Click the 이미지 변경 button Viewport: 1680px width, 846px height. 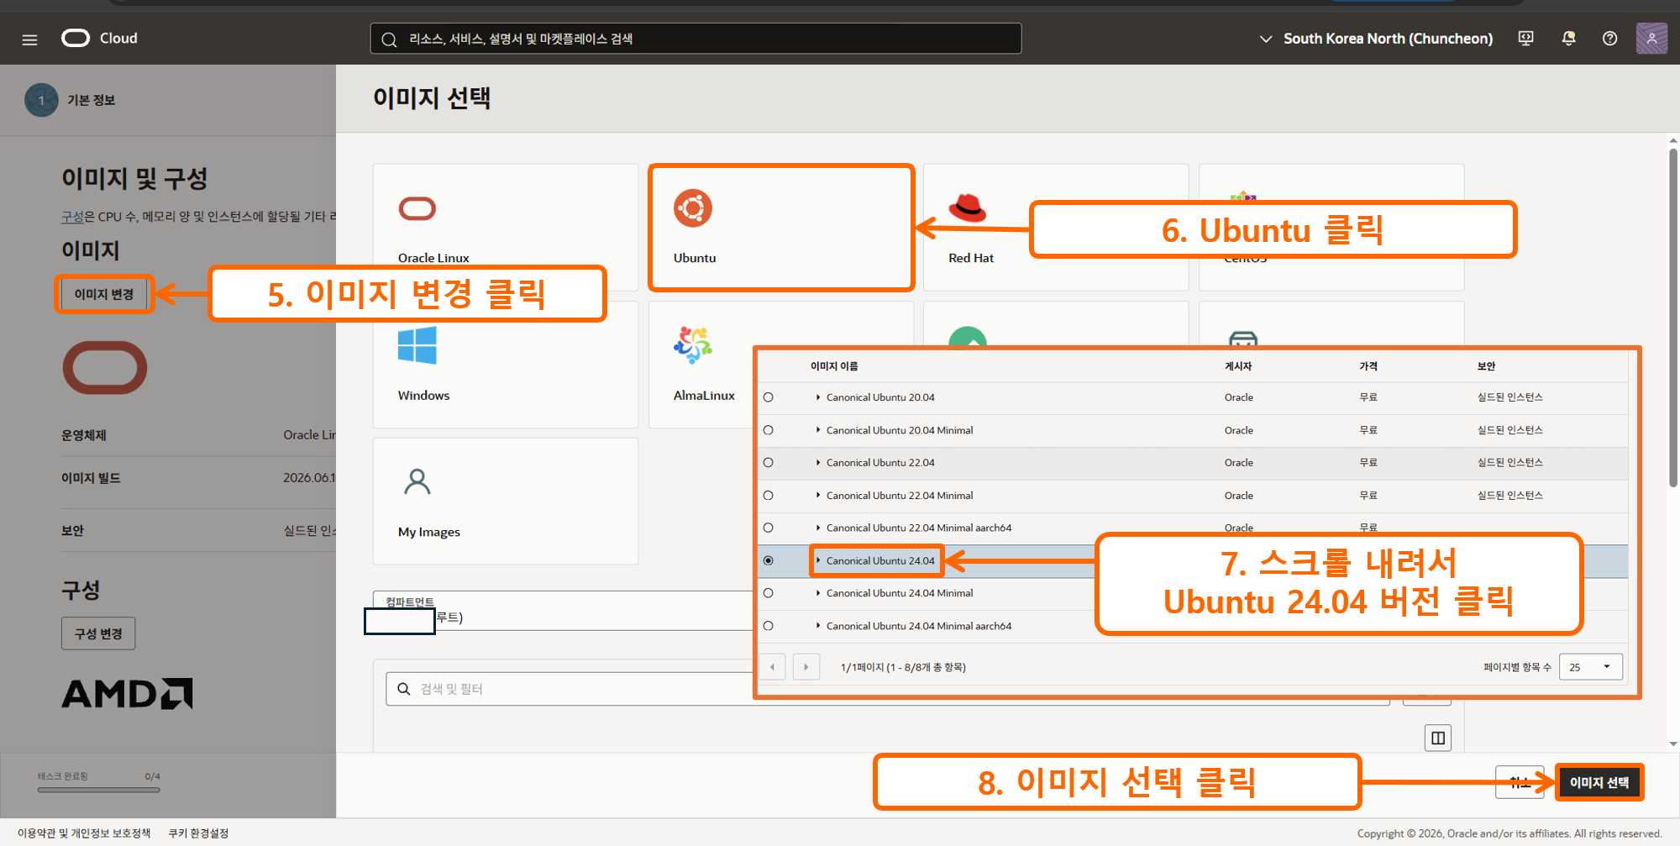point(104,294)
